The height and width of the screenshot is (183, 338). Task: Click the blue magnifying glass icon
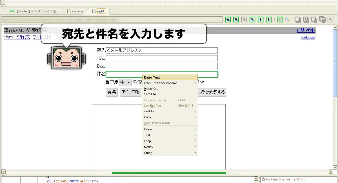pyautogui.click(x=287, y=19)
